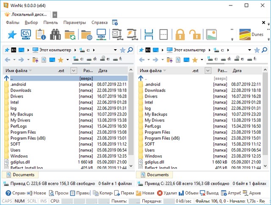Image resolution: width=271 pixels, height=205 pixels.
Task: Click the open padlock decrypt icon
Action: [x=194, y=34]
